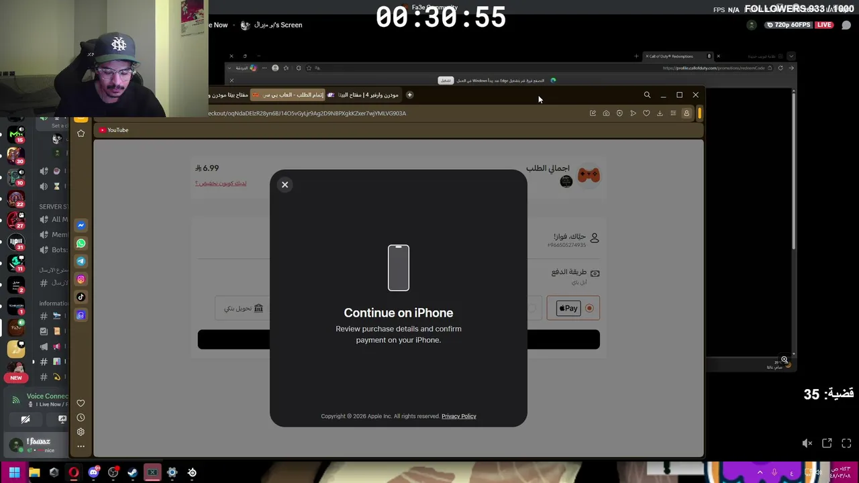Screen dimensions: 859x483
Task: Open Discord server with 22 badge
Action: pos(16,199)
